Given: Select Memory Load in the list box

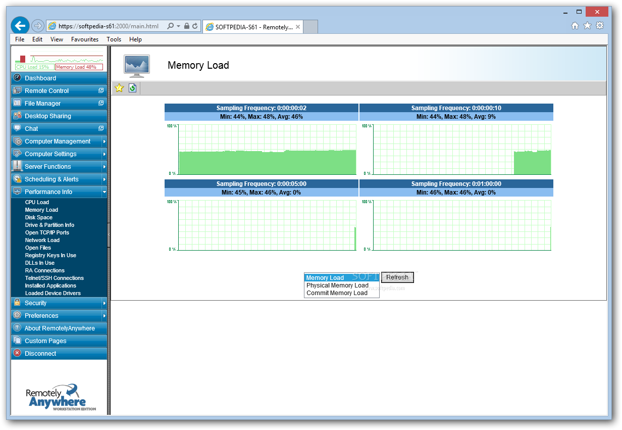Looking at the screenshot, I should (342, 277).
